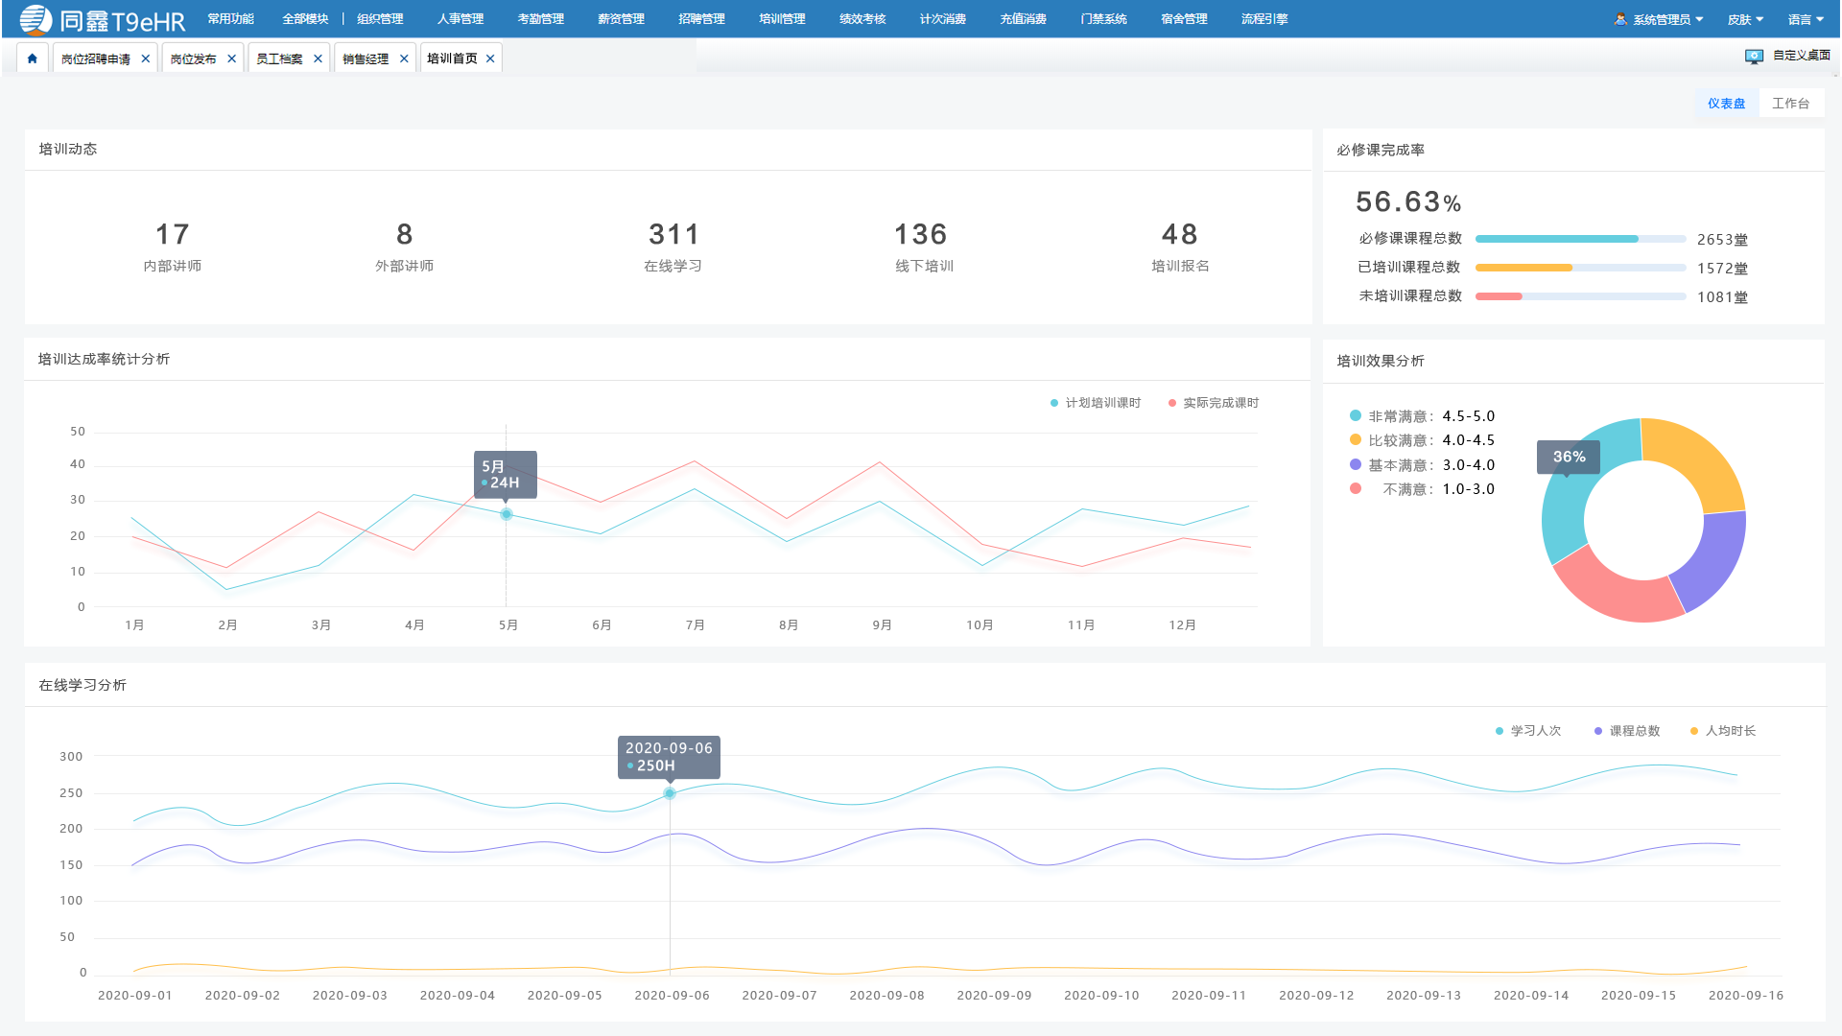
Task: Go to the home tab icon
Action: coord(33,59)
